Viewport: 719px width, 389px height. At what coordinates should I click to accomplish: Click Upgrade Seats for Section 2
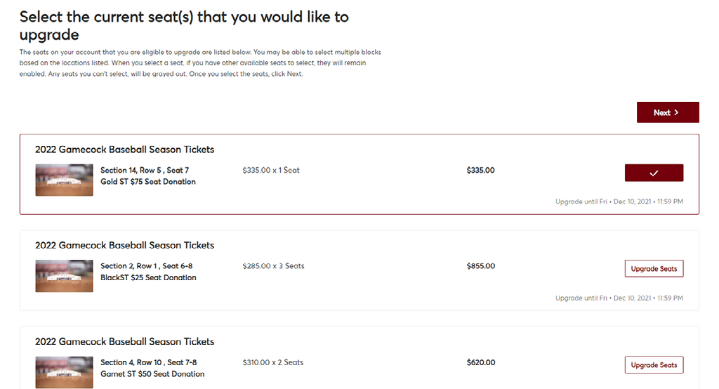[x=654, y=269]
